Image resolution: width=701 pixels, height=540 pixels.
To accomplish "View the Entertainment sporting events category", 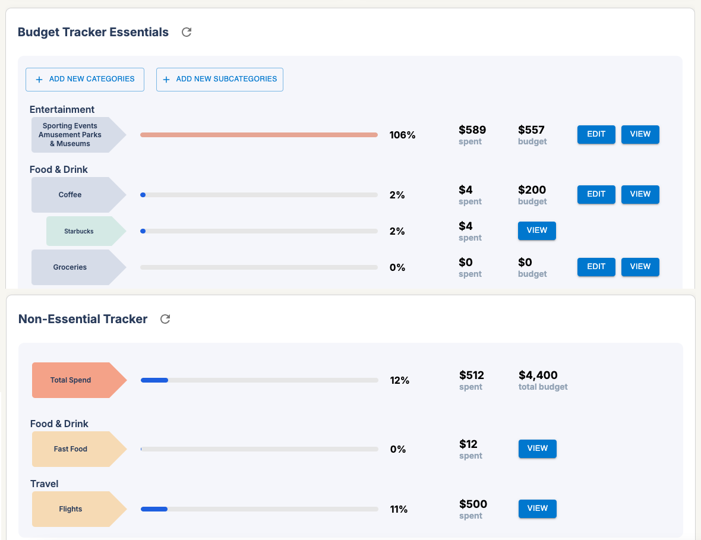I will (640, 134).
